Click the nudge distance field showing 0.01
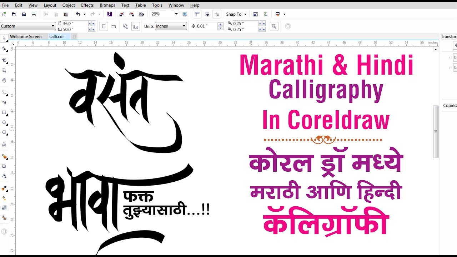The image size is (457, 257). (x=207, y=26)
